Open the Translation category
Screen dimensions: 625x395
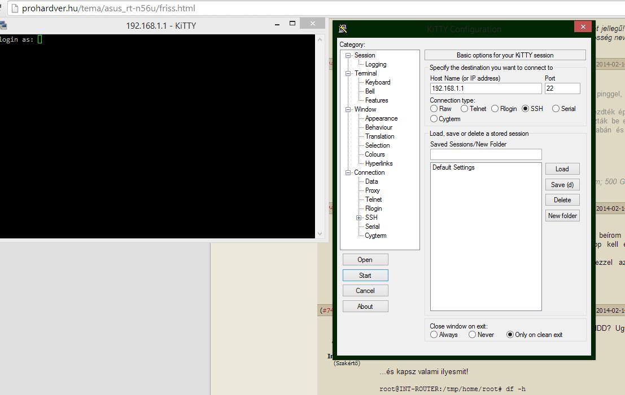(379, 136)
